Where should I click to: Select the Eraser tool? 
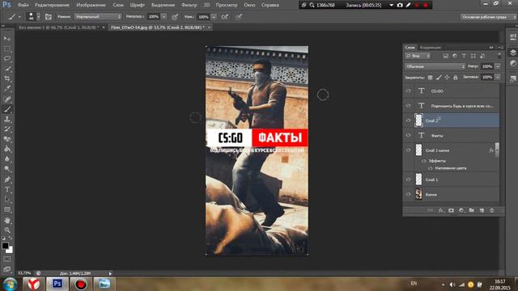coord(7,139)
